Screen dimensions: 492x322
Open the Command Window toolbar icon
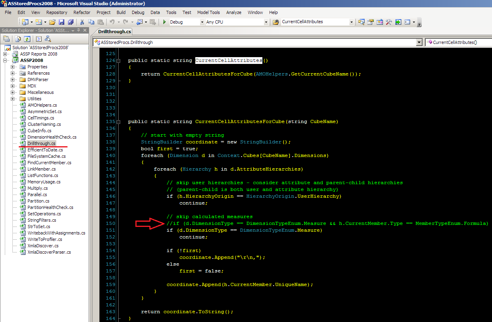407,22
